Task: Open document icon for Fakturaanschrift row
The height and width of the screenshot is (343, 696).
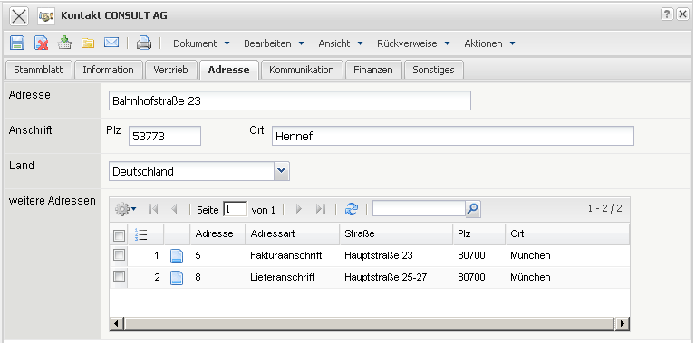Action: pyautogui.click(x=177, y=256)
